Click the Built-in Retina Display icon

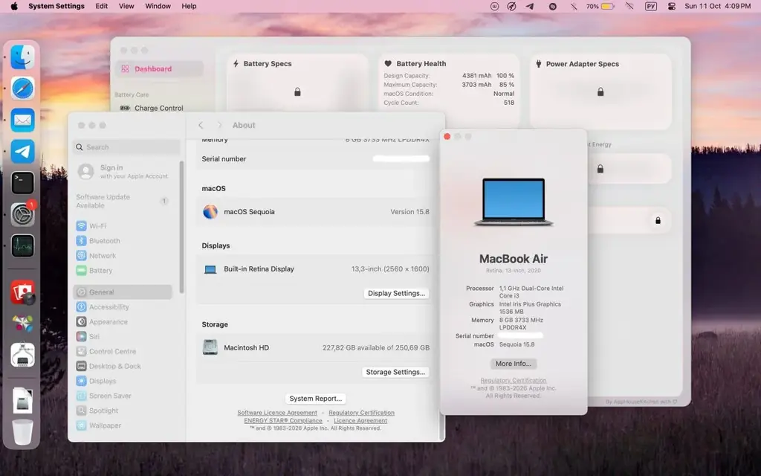pos(210,269)
